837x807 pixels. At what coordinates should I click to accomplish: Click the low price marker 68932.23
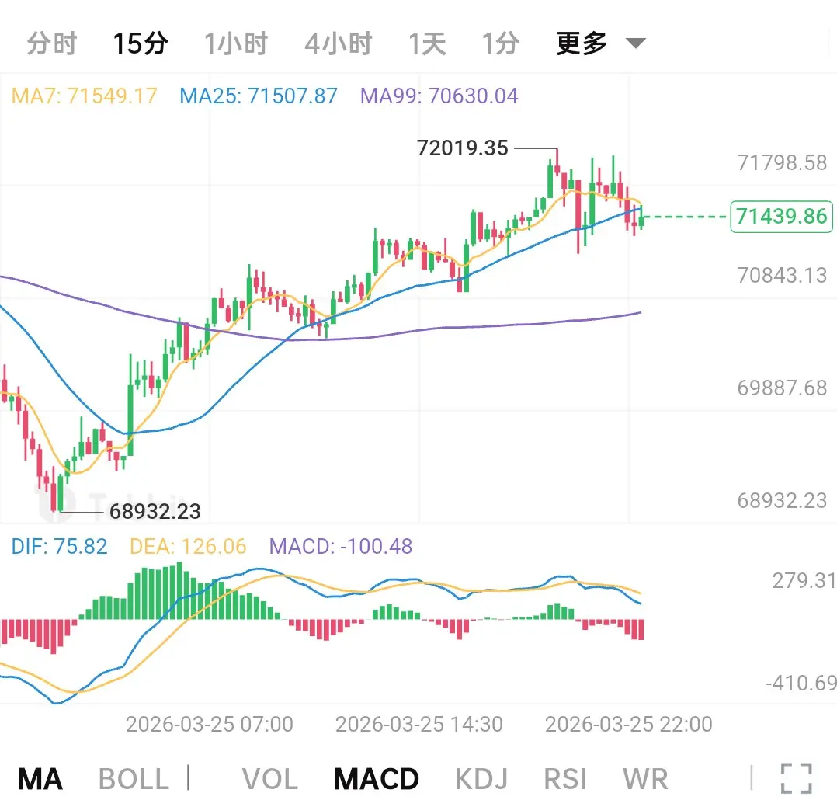coord(155,512)
